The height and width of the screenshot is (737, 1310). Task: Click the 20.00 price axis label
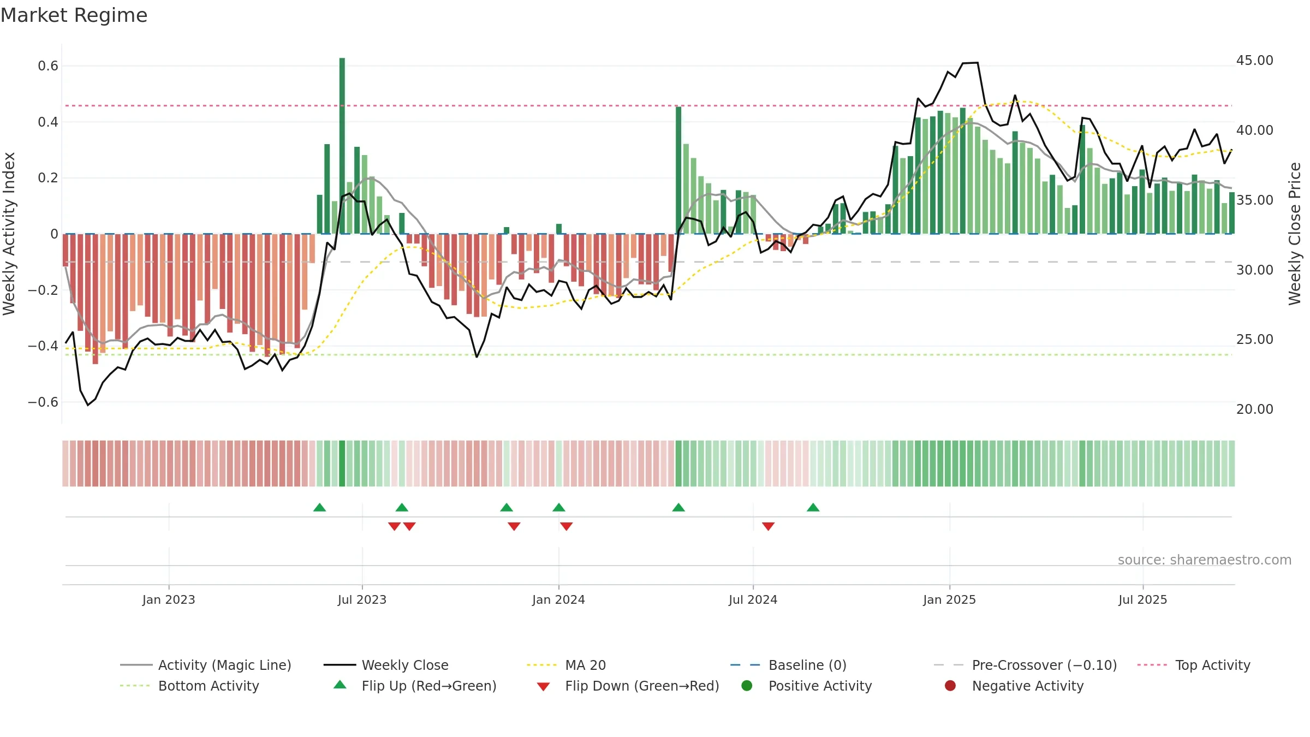click(1254, 409)
